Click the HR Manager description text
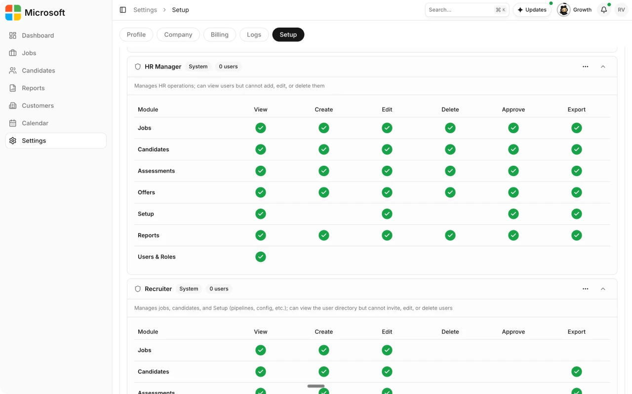The width and height of the screenshot is (632, 394). (230, 86)
